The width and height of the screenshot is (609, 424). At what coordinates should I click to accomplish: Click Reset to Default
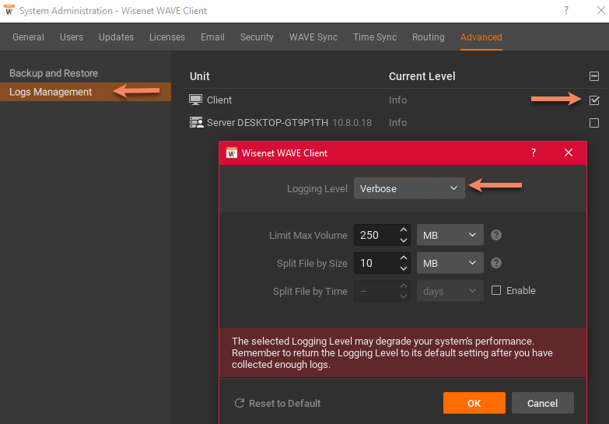278,404
